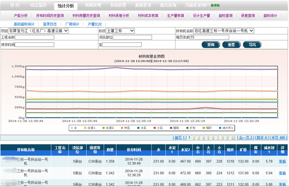Viewport: 289px width, 187px height.
Task: Go to the 后一页 next page link
Action: pos(246,138)
